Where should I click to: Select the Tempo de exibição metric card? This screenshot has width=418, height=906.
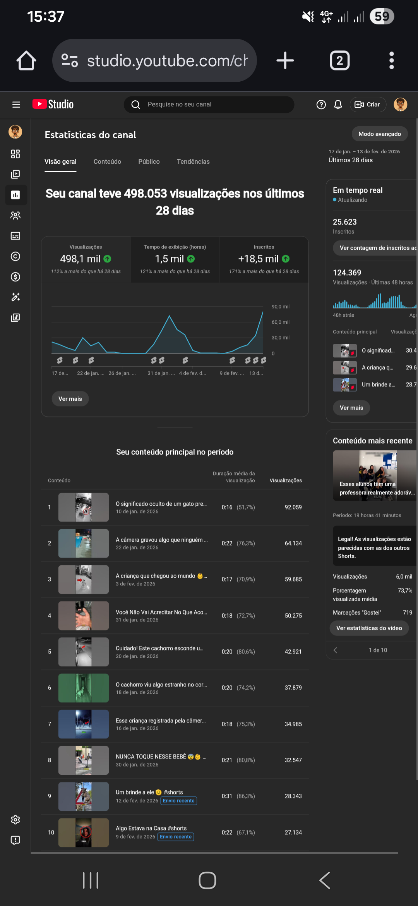[175, 259]
